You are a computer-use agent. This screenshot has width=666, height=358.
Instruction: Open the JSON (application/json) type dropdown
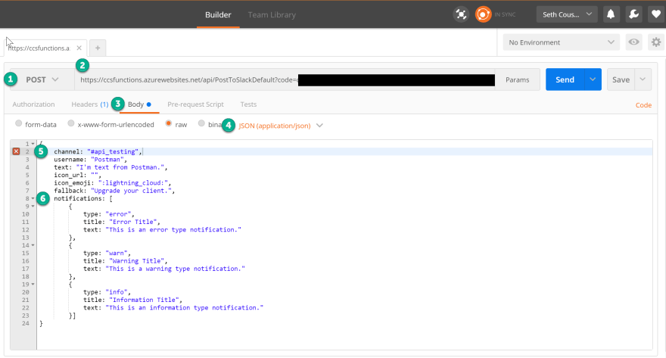click(x=280, y=125)
